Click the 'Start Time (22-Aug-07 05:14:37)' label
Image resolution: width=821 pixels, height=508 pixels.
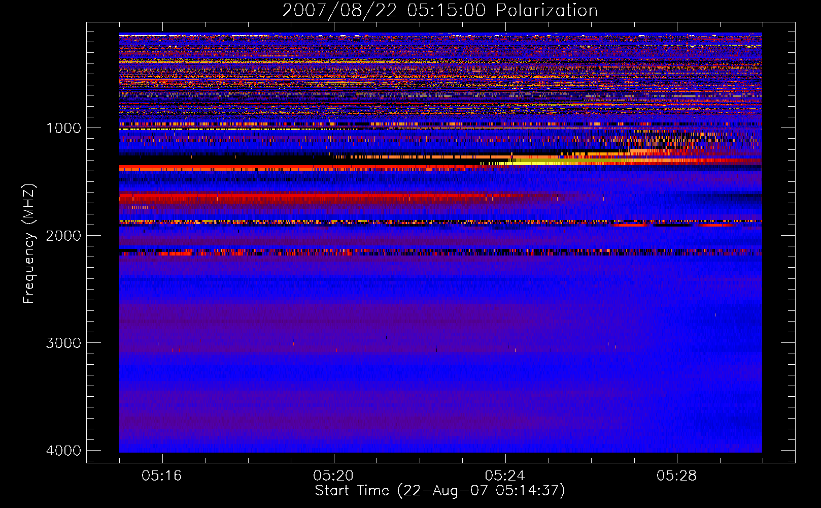(x=440, y=491)
